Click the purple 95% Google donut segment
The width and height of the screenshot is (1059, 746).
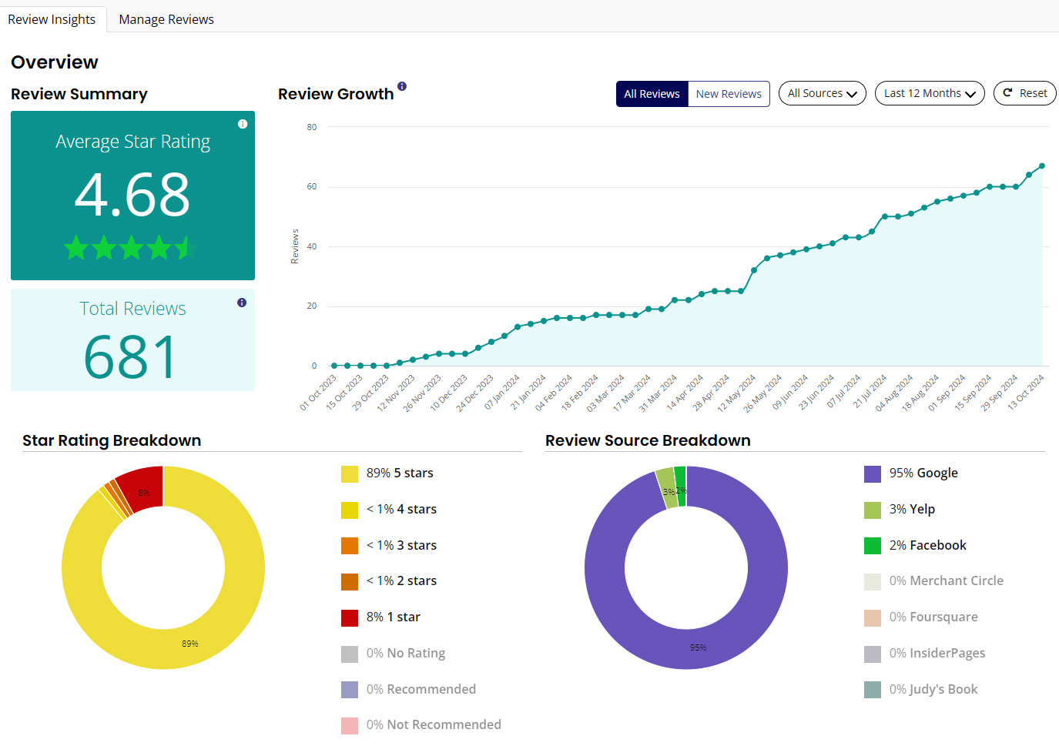(x=698, y=647)
